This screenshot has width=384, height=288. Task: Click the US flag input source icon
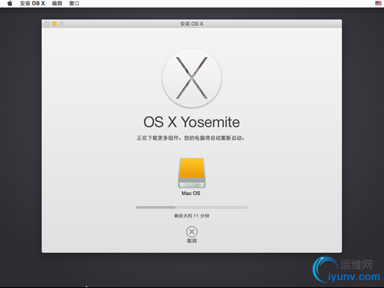coord(378,3)
